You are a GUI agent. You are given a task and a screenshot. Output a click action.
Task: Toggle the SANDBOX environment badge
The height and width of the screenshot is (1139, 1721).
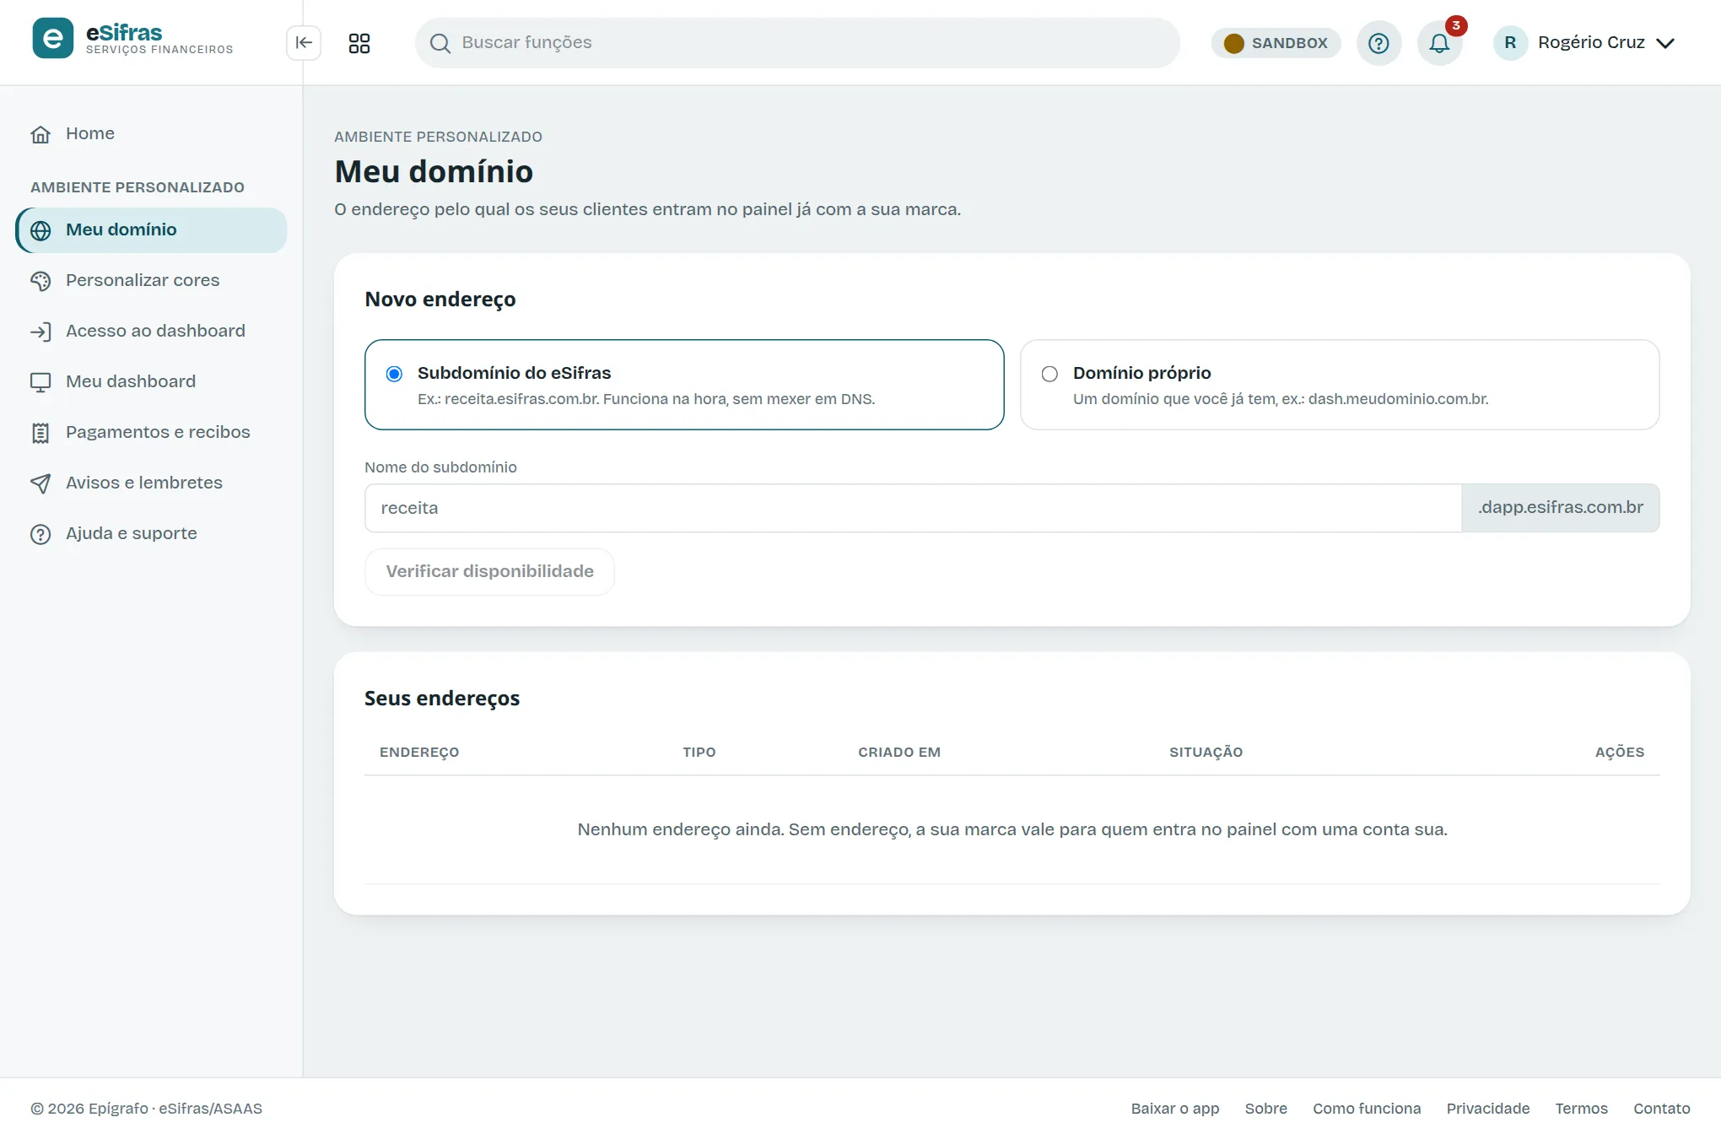1276,43
